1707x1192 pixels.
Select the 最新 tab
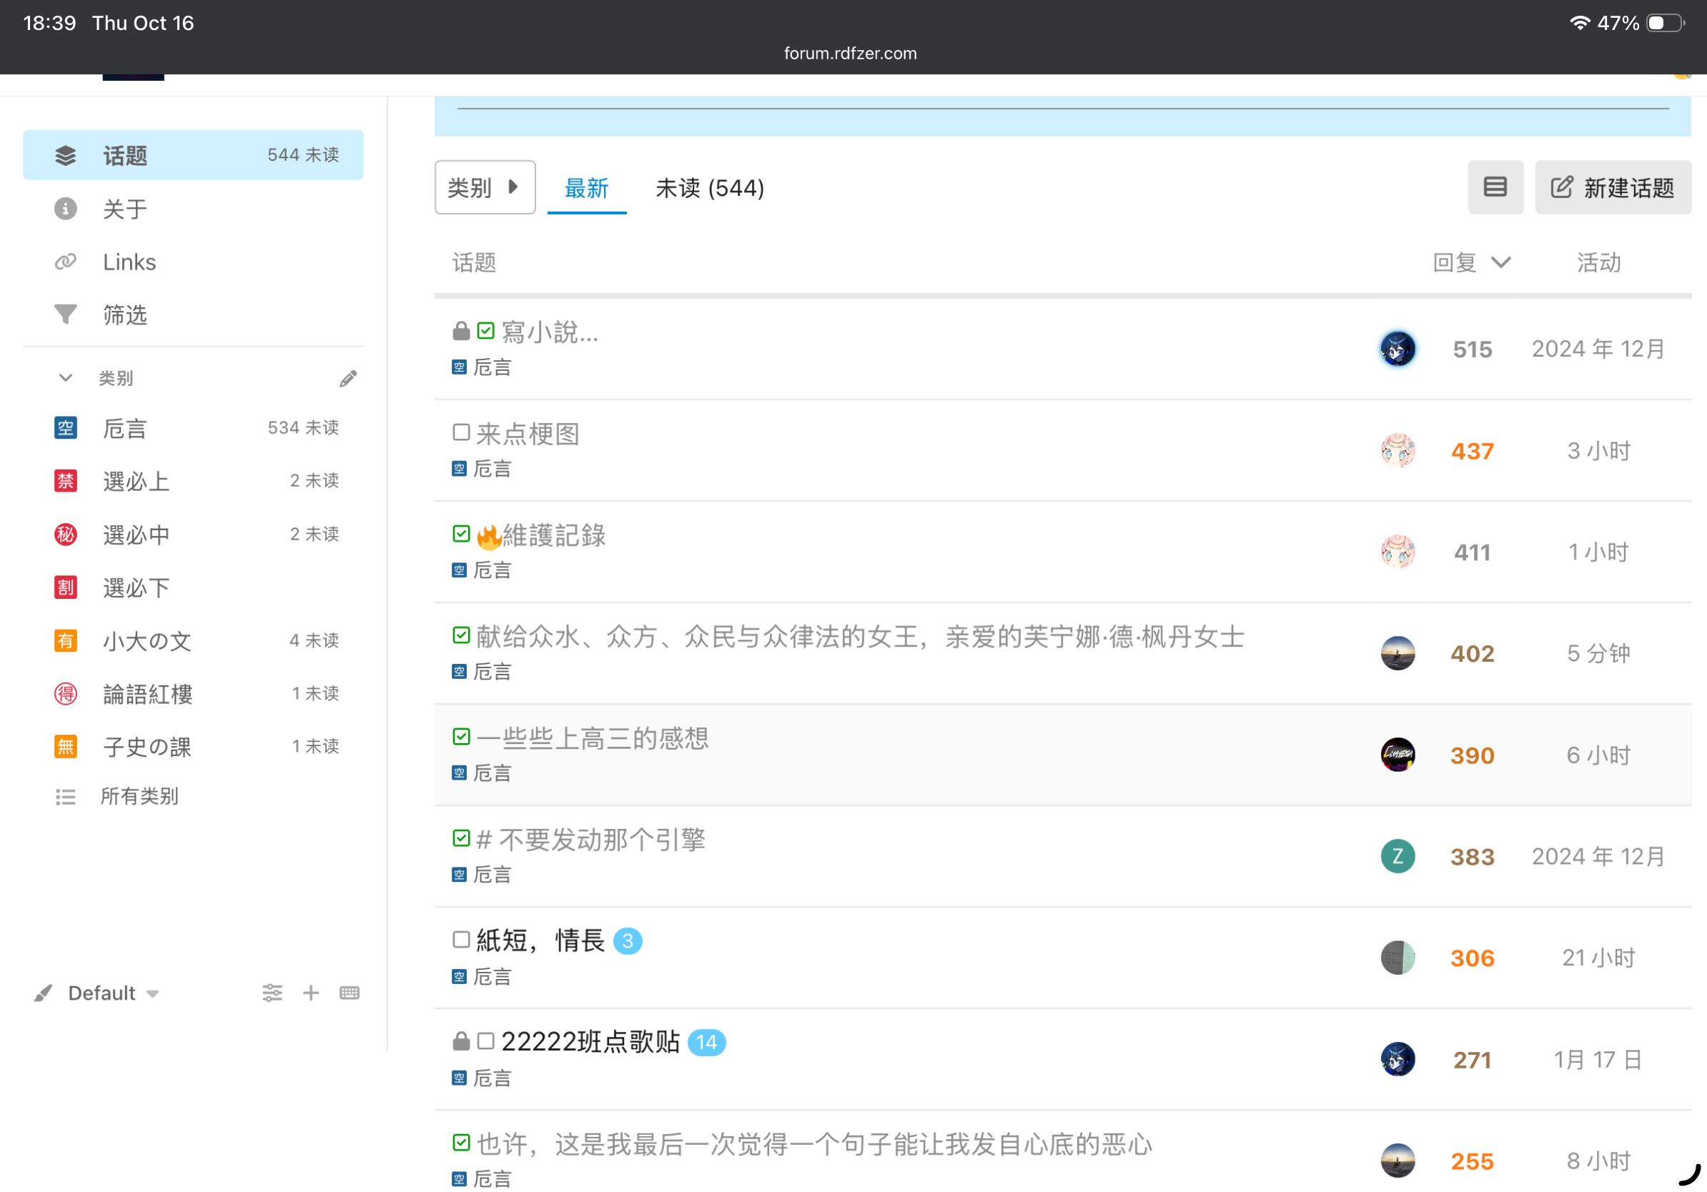click(586, 188)
